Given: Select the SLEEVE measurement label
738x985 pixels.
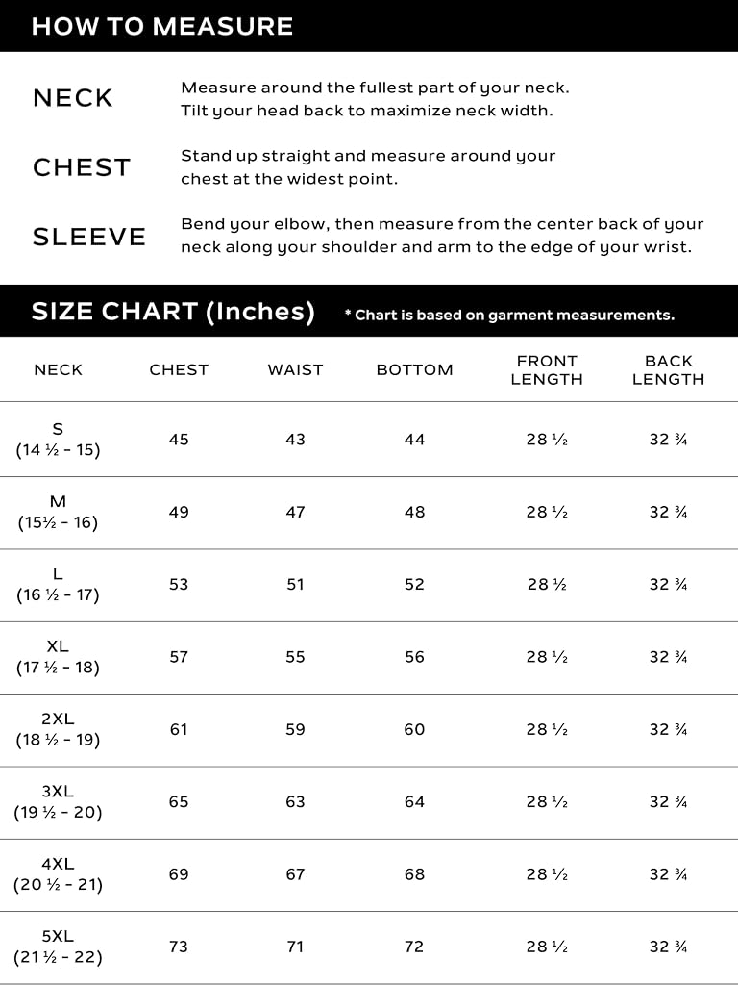Looking at the screenshot, I should (89, 237).
